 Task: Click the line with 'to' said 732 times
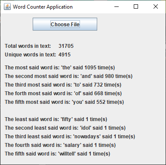[63, 85]
